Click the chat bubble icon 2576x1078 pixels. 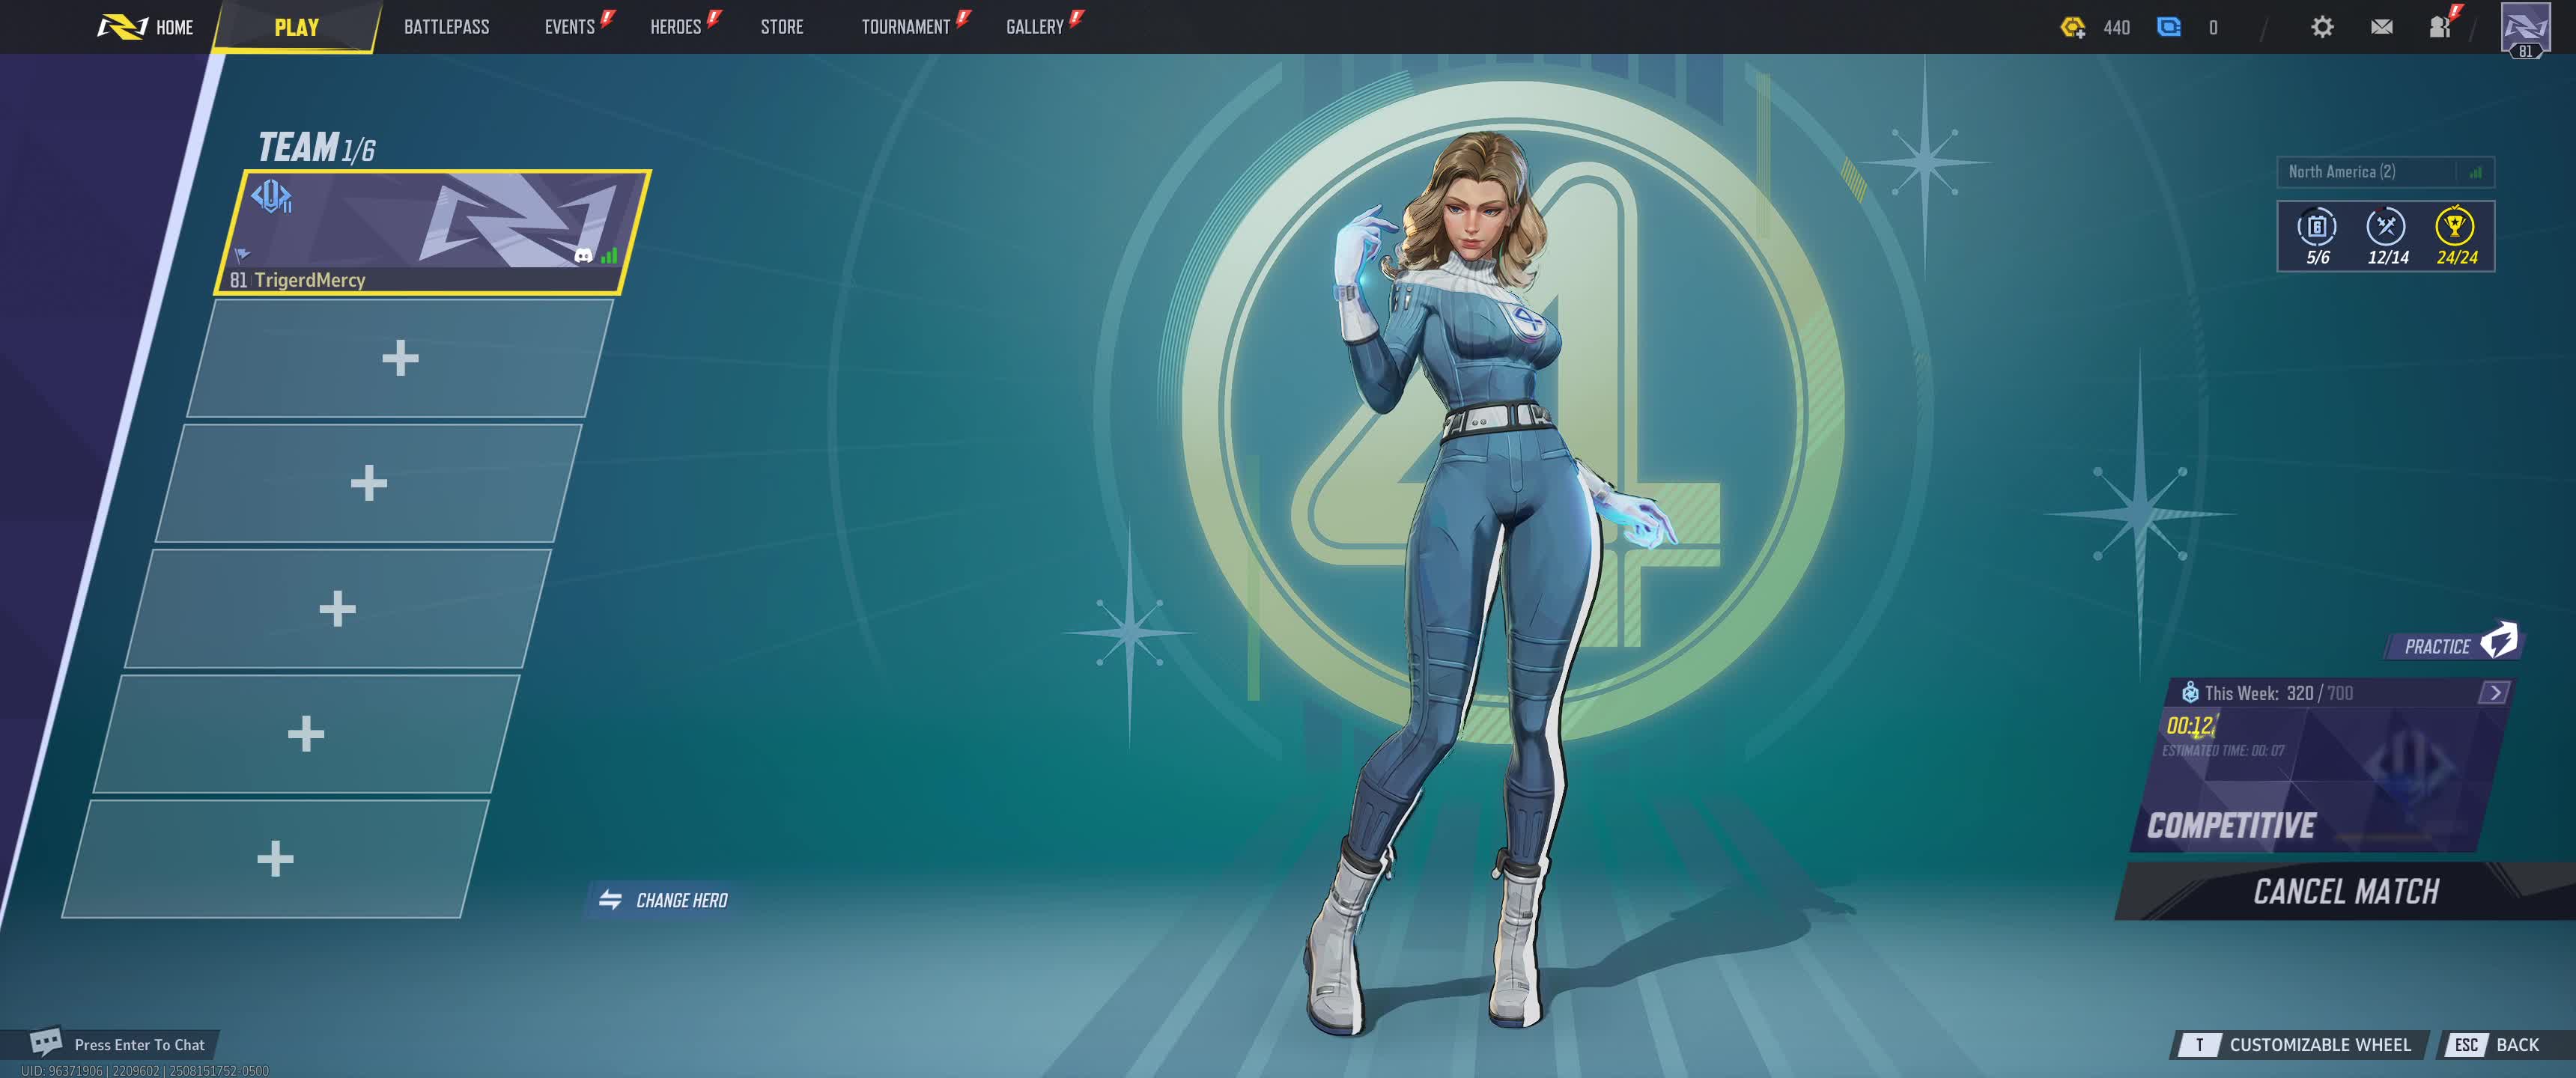coord(46,1042)
